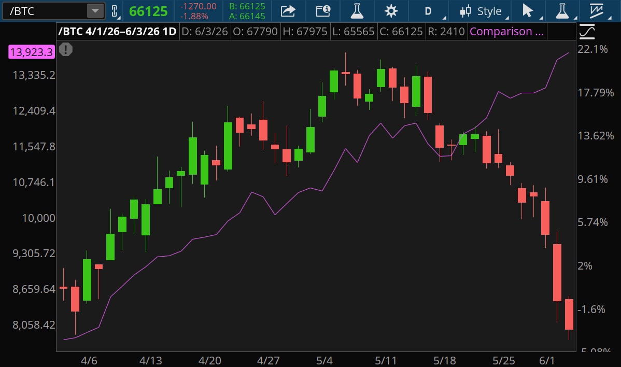
Task: Click the 8,058.42 price axis label
Action: click(x=34, y=324)
